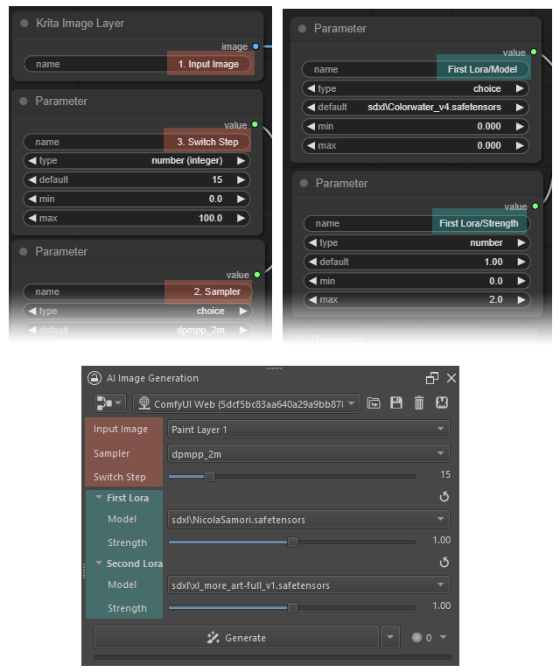
Task: Open ComfyUI Web workflow dropdown
Action: click(x=247, y=403)
